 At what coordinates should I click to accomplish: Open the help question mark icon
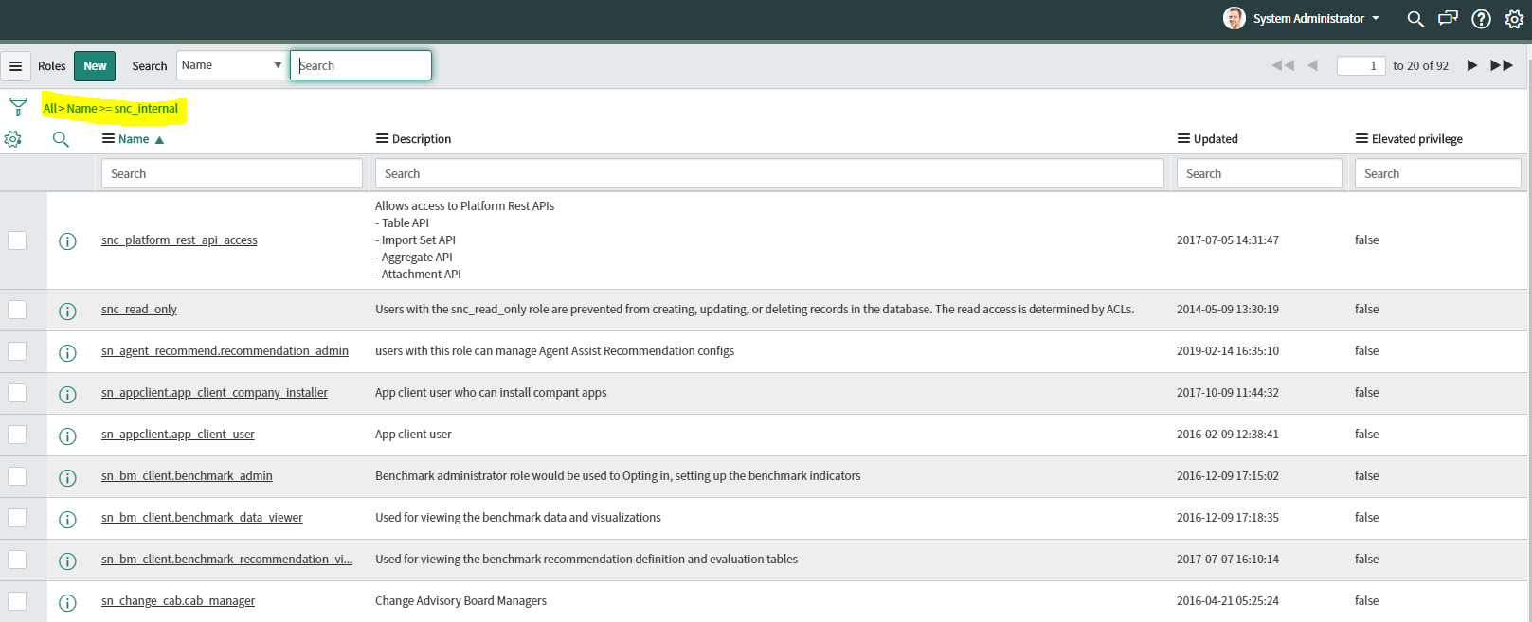(1481, 19)
